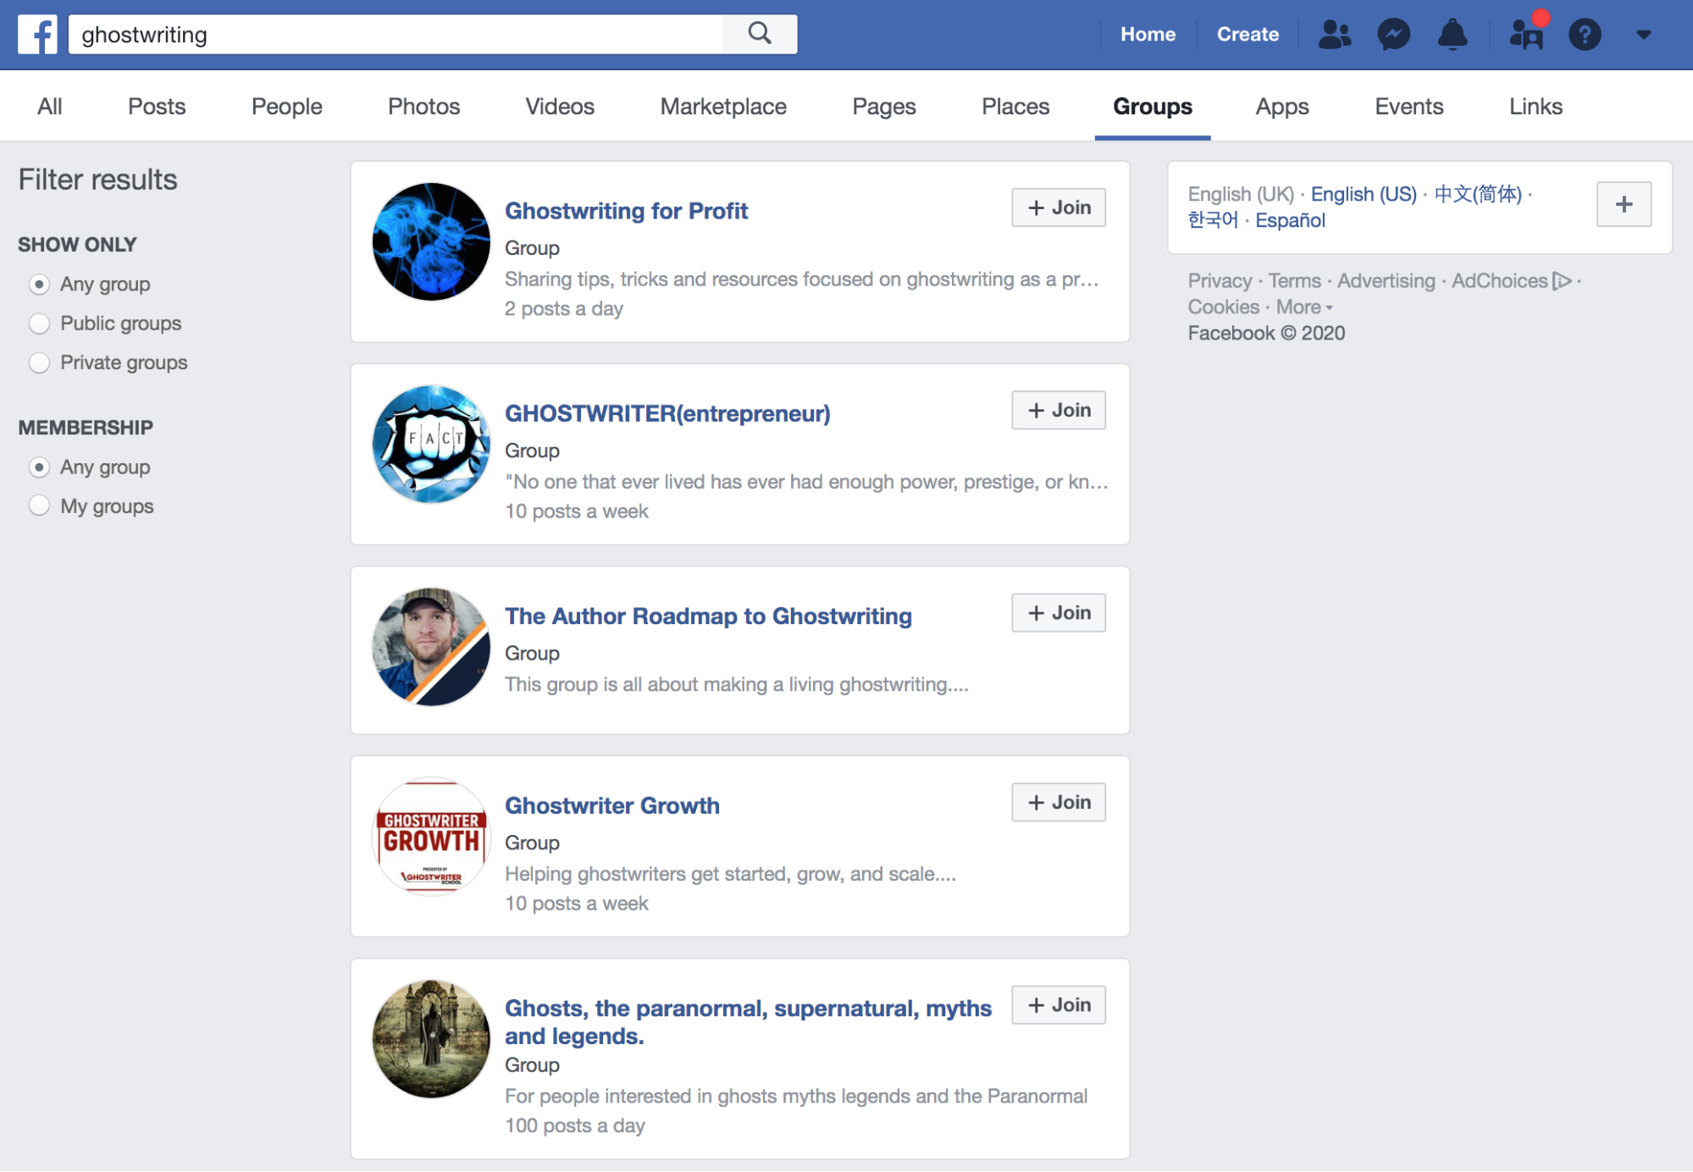Switch language to English (US)

(1364, 195)
